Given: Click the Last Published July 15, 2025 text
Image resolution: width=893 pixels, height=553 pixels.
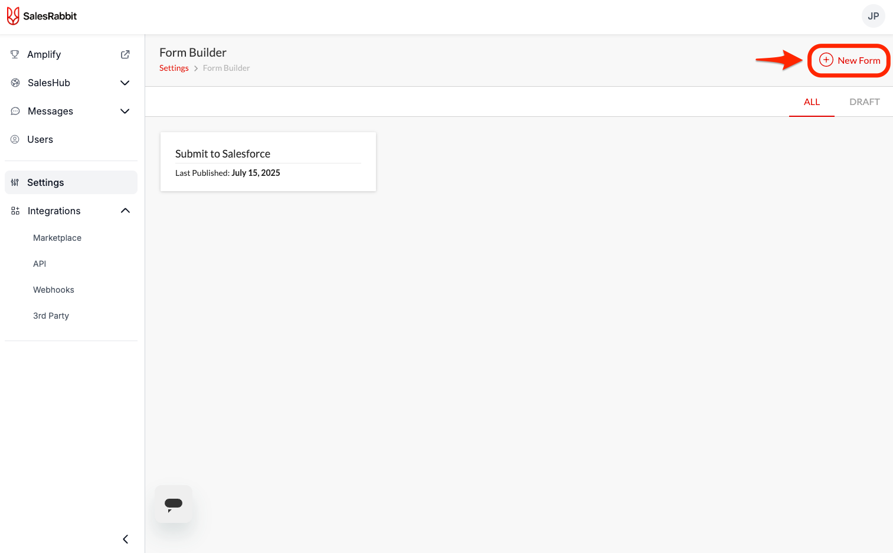Looking at the screenshot, I should (228, 173).
